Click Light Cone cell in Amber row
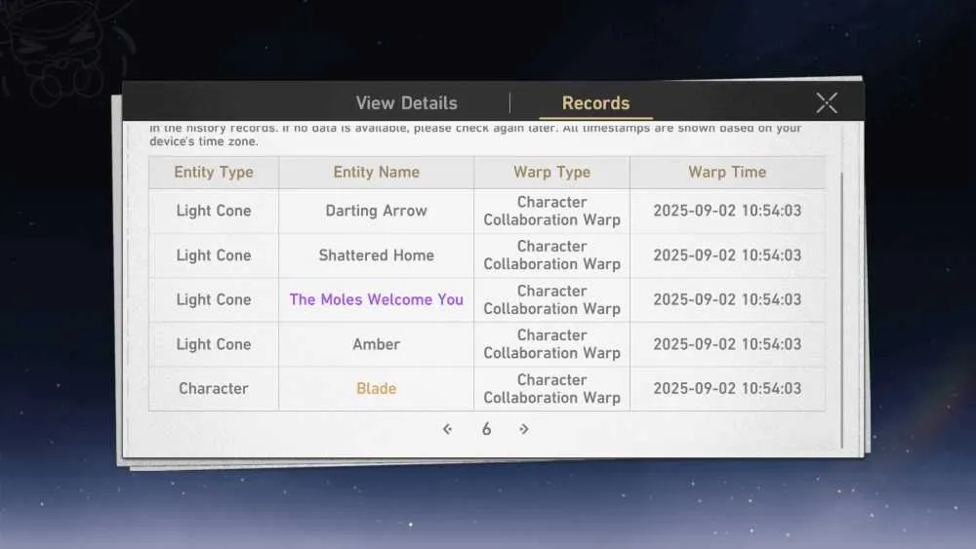Image resolution: width=976 pixels, height=549 pixels. pos(214,344)
